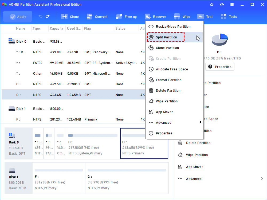
Task: Click the Clone Partition icon in menu
Action: pos(151,48)
